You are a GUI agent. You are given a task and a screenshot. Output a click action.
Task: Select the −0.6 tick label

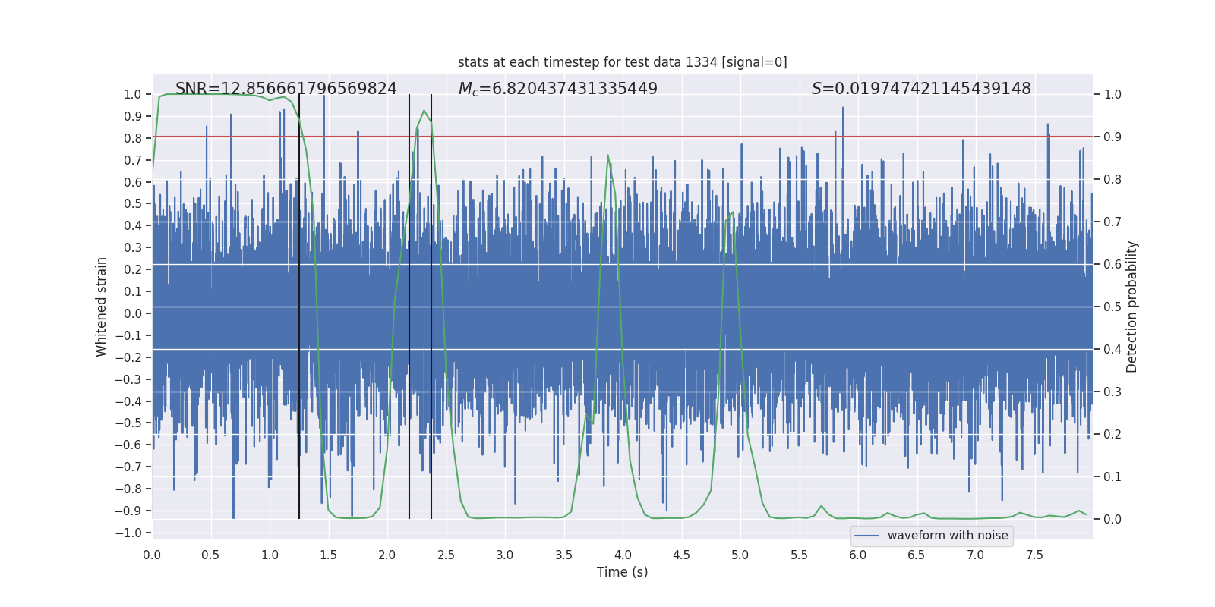click(x=128, y=445)
